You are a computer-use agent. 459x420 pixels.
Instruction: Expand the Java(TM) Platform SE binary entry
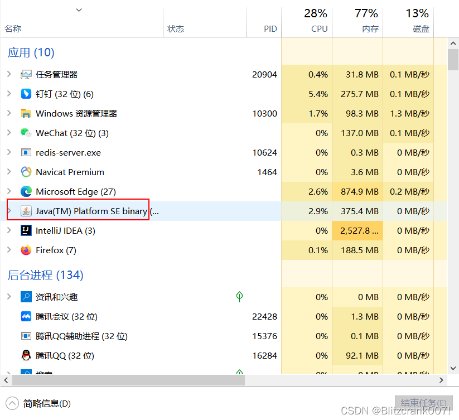8,211
